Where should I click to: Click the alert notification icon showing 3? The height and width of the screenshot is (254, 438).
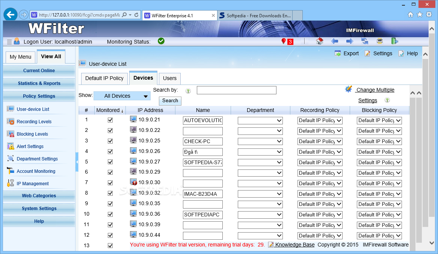click(x=287, y=41)
